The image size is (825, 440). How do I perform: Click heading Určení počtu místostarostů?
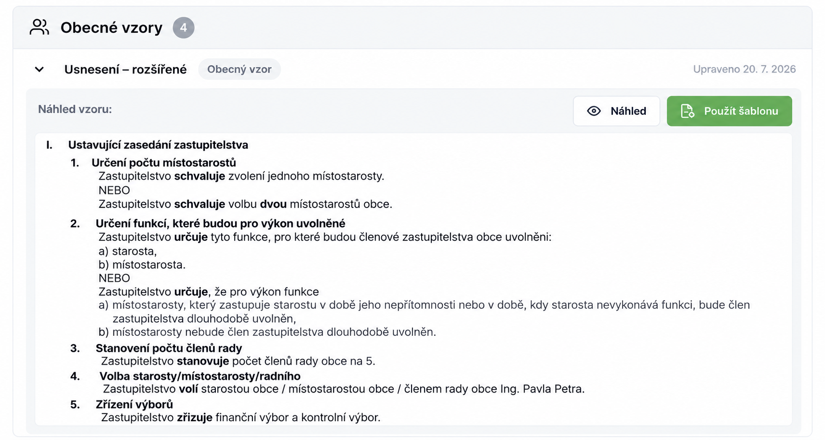tap(164, 163)
